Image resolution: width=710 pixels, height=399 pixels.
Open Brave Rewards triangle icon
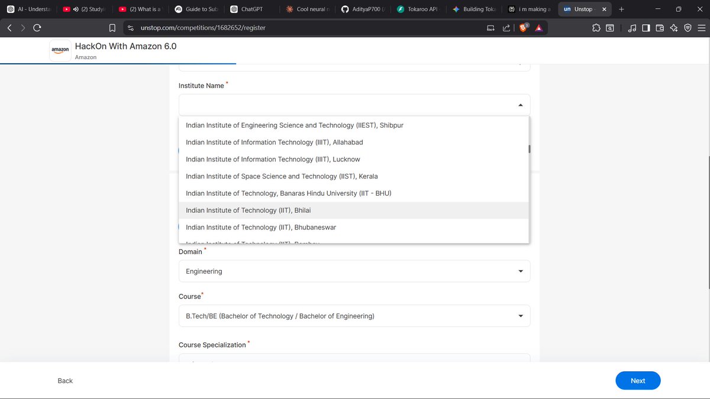[539, 28]
